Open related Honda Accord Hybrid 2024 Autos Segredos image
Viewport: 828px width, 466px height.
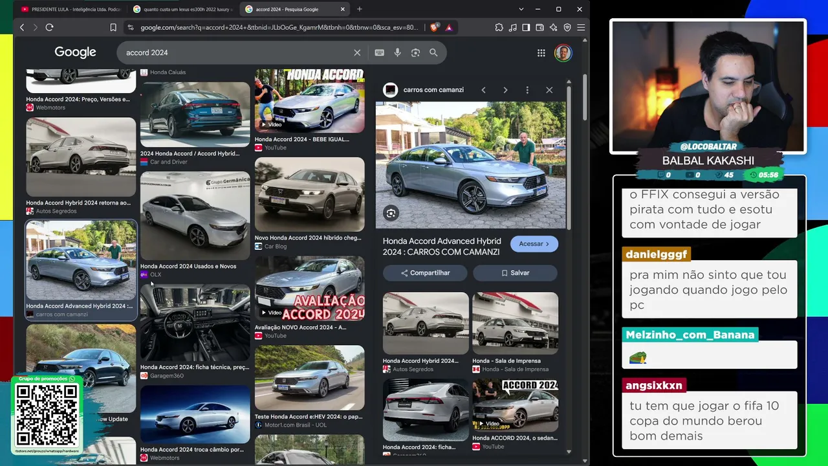[426, 324]
